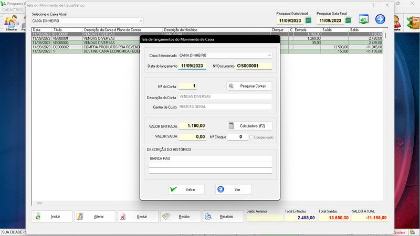Click the Saldo column header

(x=365, y=30)
